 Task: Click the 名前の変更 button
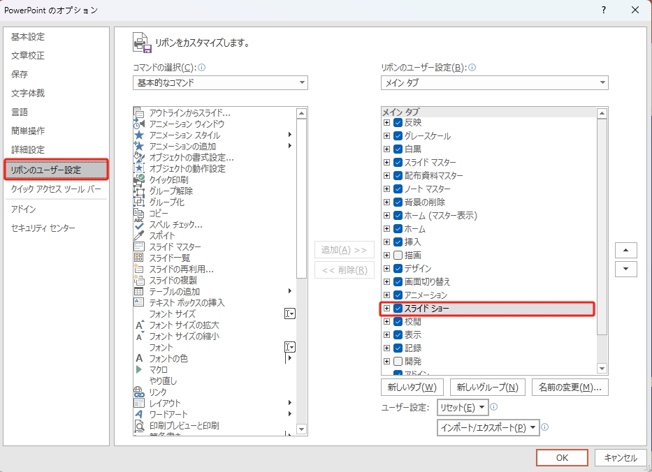[570, 388]
